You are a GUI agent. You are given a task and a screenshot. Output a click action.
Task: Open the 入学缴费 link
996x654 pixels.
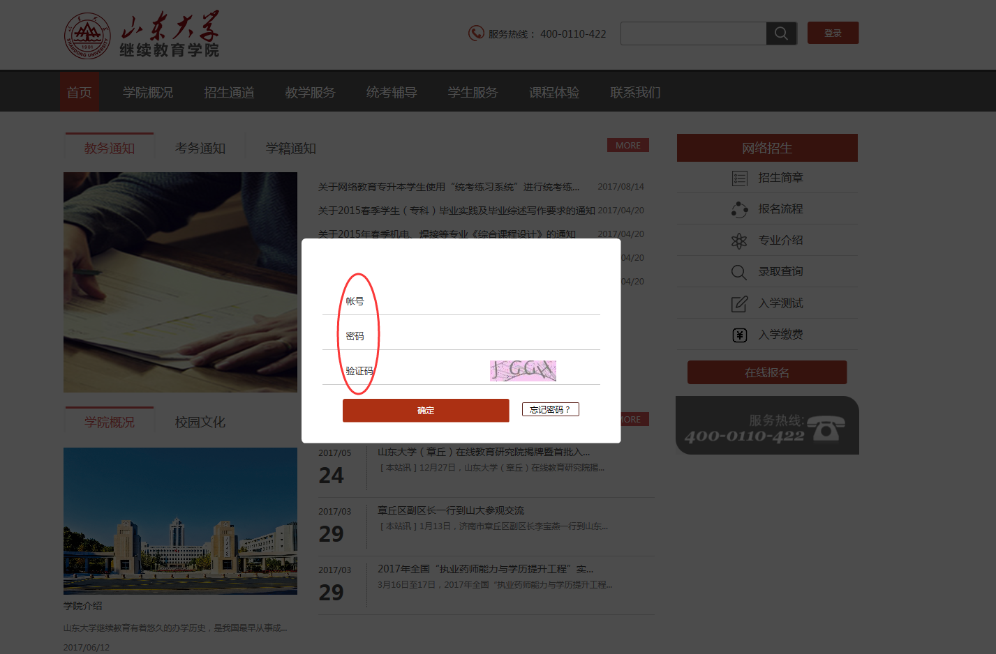pos(780,335)
